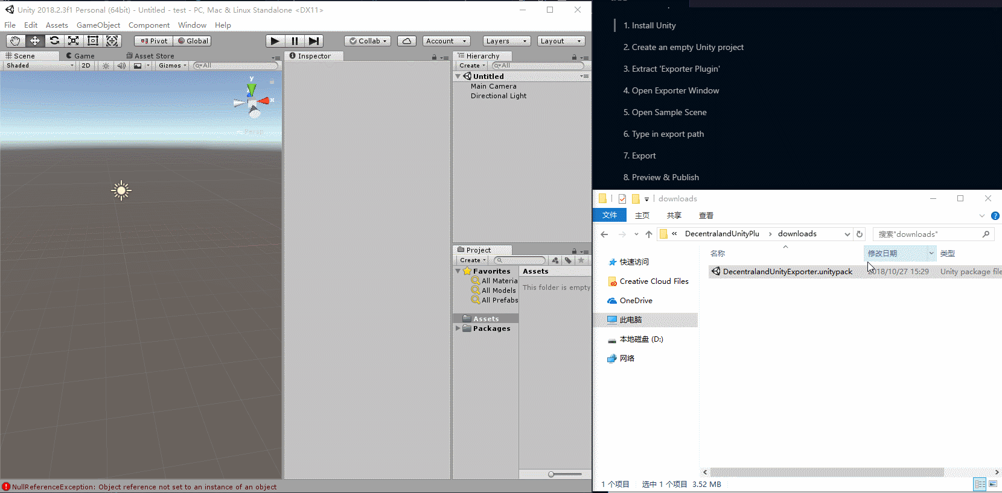Refresh the File Explorer folder
This screenshot has height=493, width=1002.
pyautogui.click(x=860, y=234)
